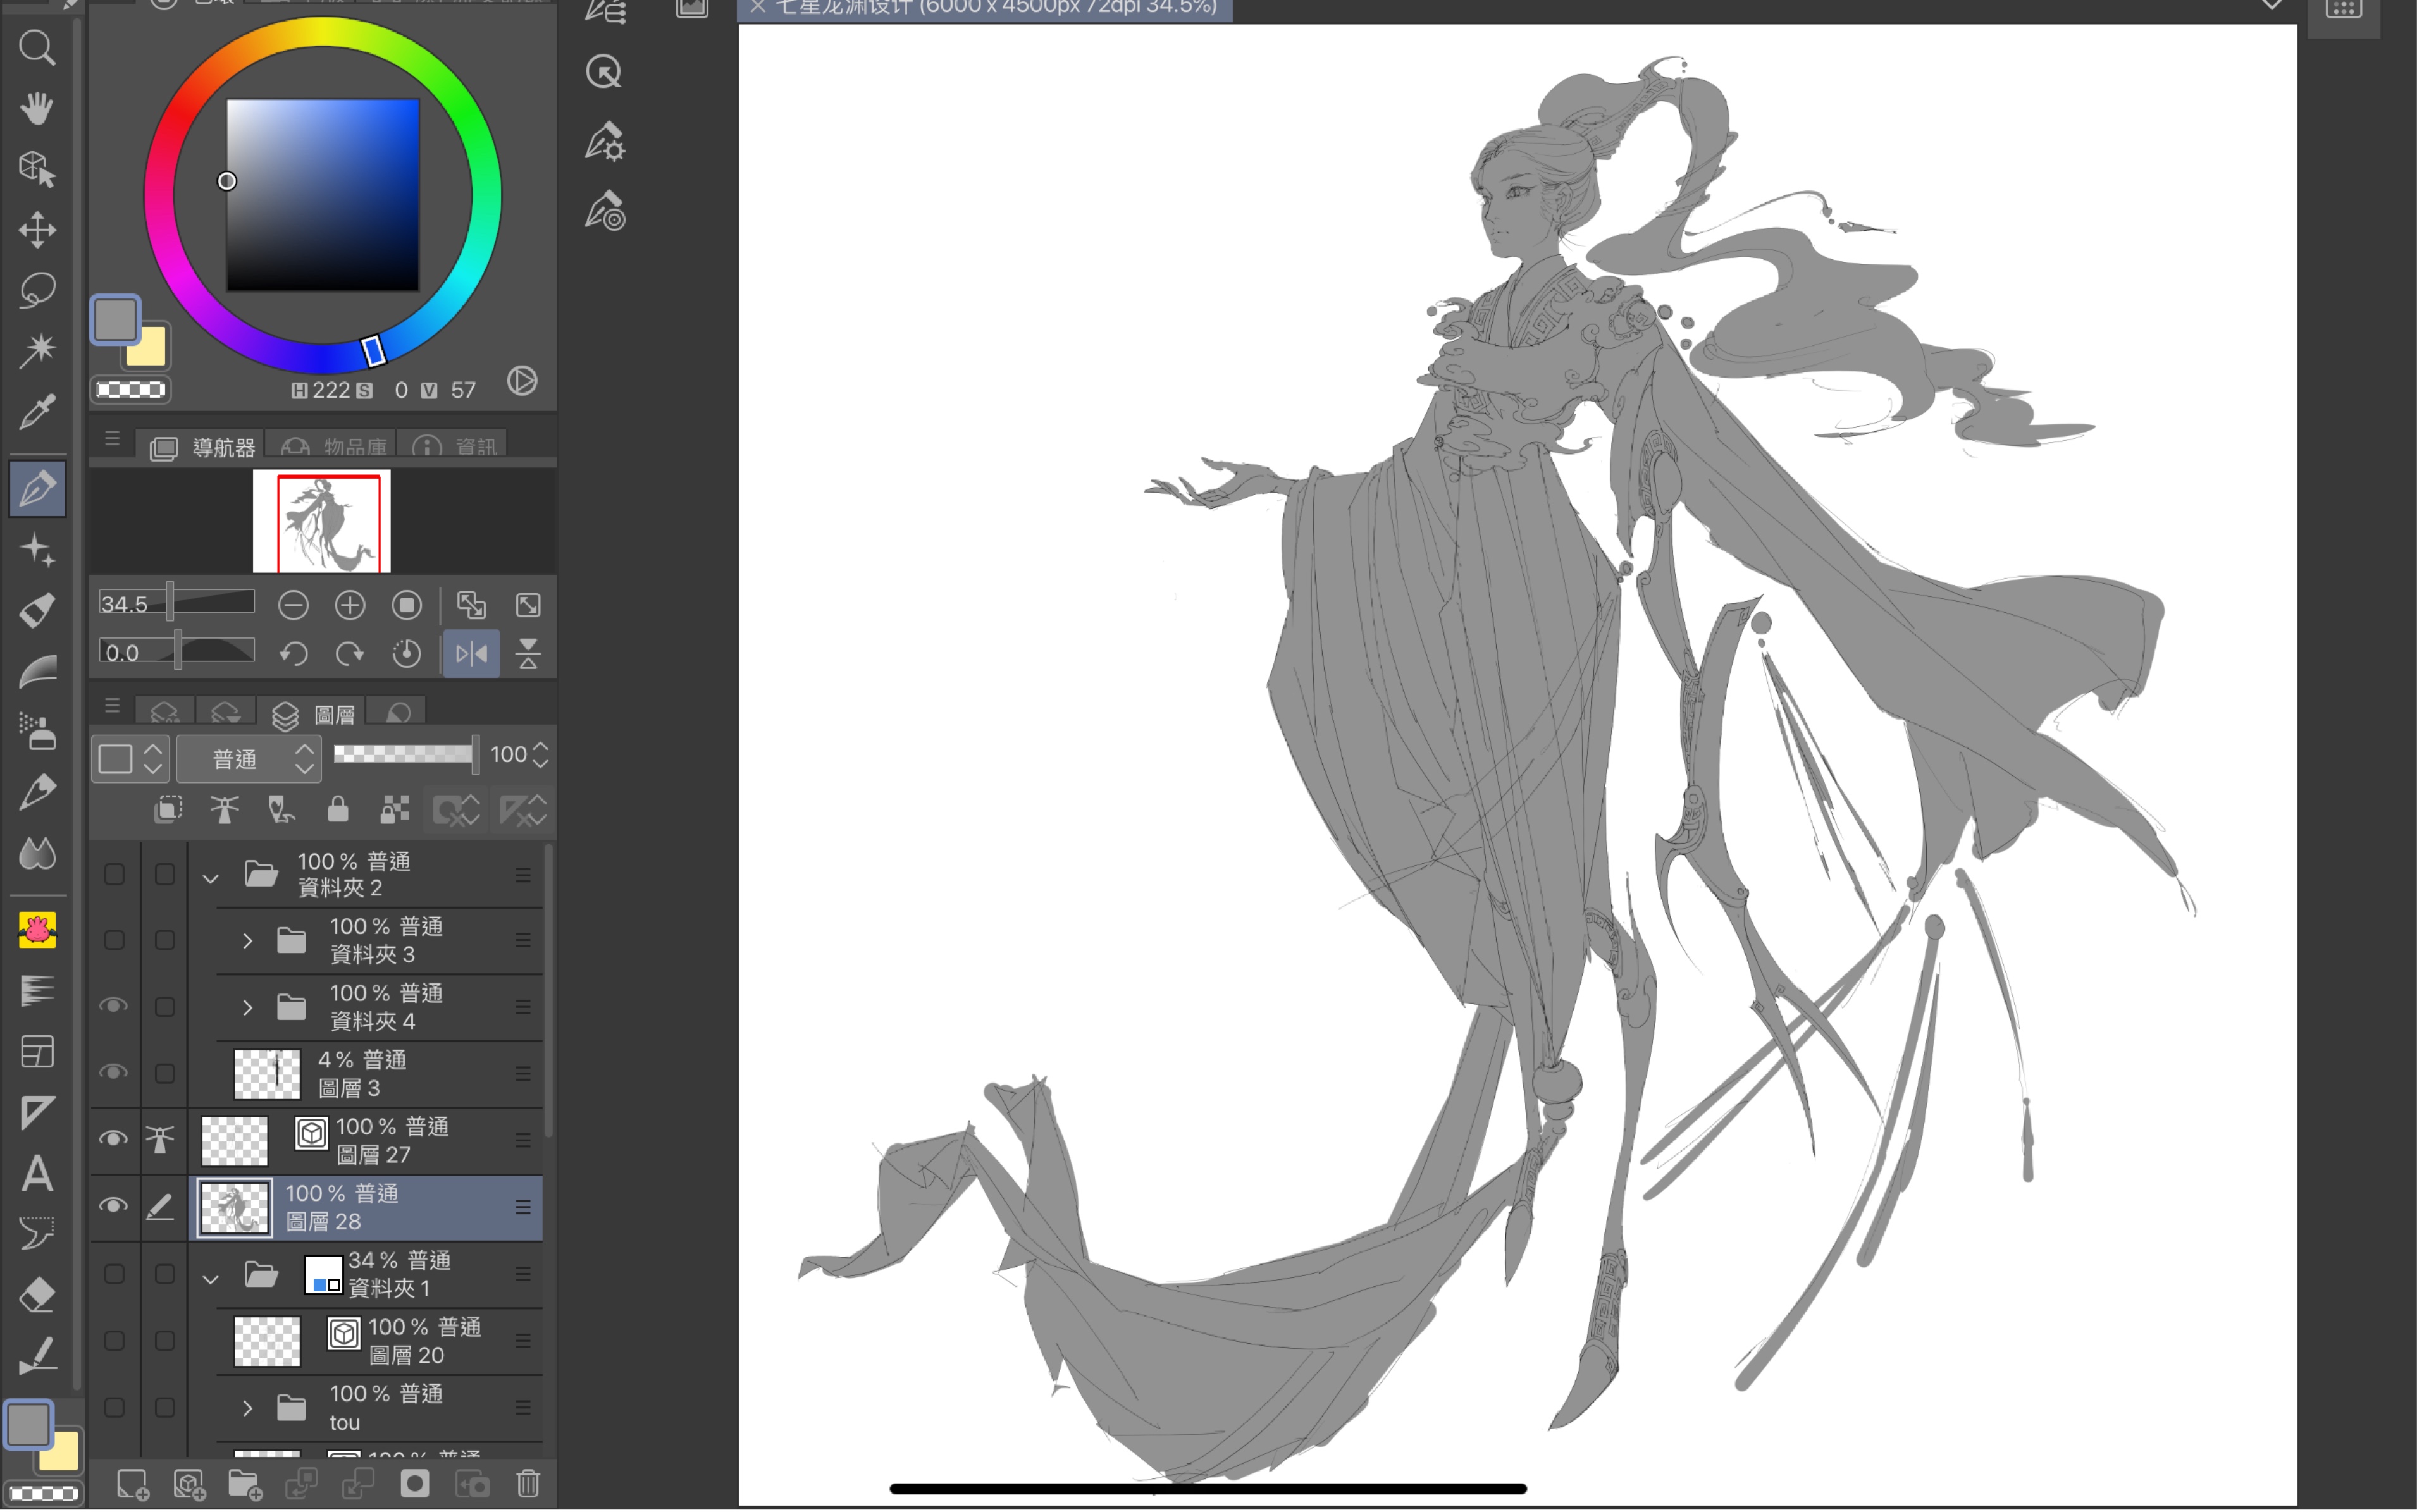Select the Decoration sparkle tool
Viewport: 2417px width, 1512px height.
pyautogui.click(x=37, y=550)
